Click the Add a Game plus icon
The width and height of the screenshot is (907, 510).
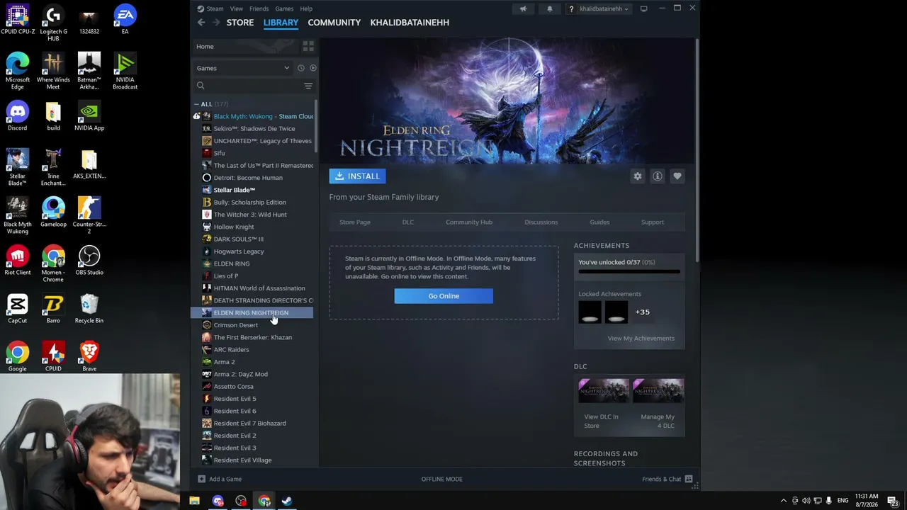tap(201, 479)
